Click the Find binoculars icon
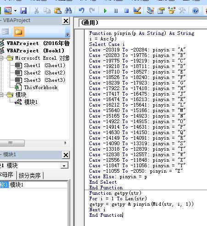The image size is (207, 226). click(x=68, y=11)
